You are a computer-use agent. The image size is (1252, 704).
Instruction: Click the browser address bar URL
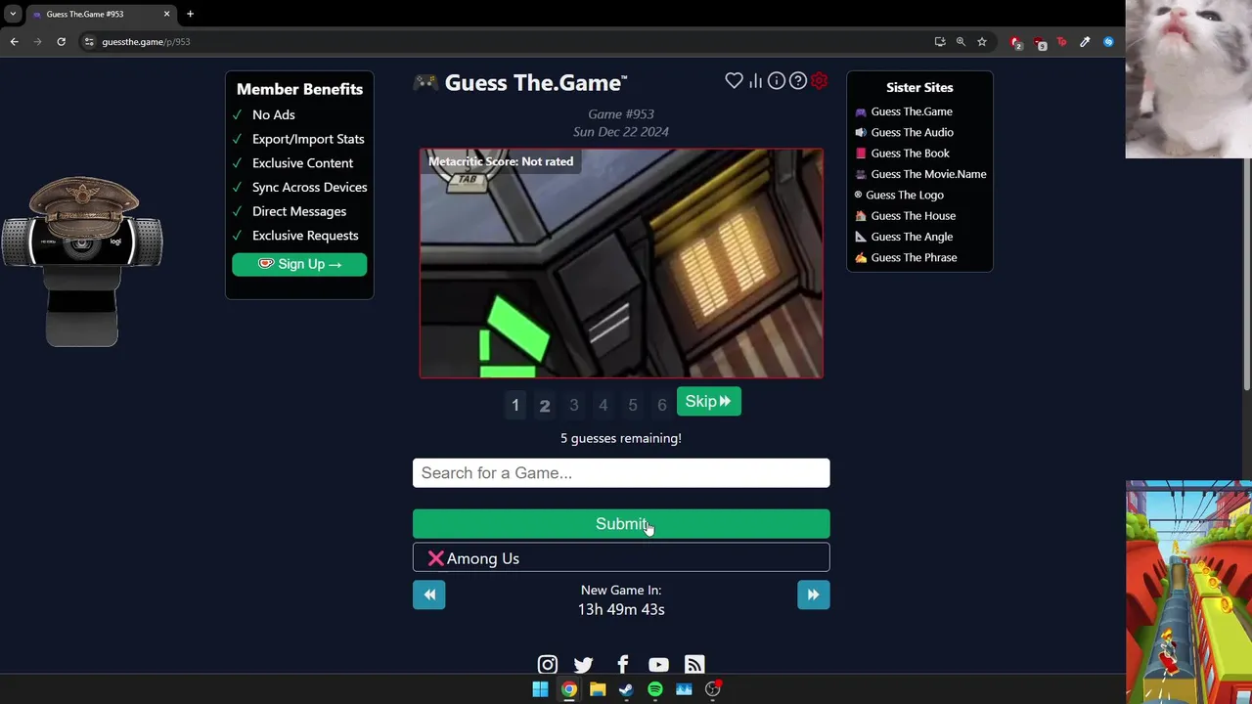(146, 42)
